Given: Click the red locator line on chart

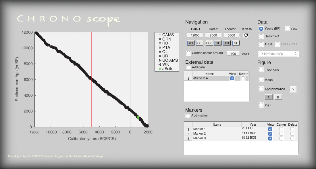Looking at the screenshot, I should pos(91,80).
